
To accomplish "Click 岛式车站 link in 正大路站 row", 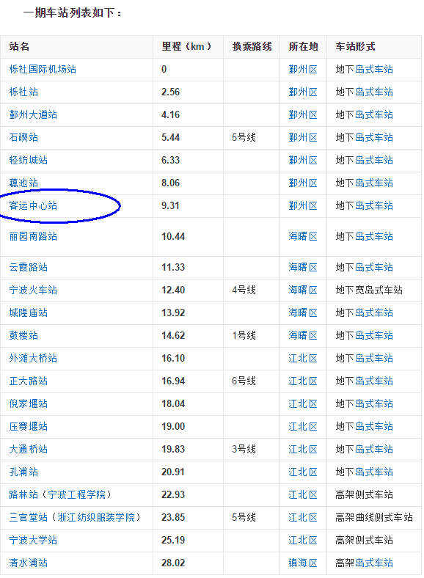I will tap(374, 381).
